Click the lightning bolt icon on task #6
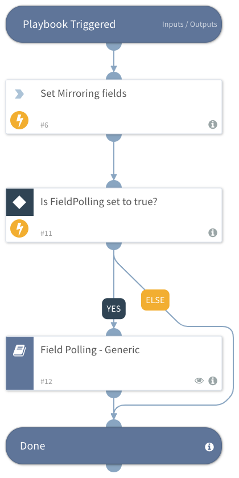The image size is (239, 478). 19,120
